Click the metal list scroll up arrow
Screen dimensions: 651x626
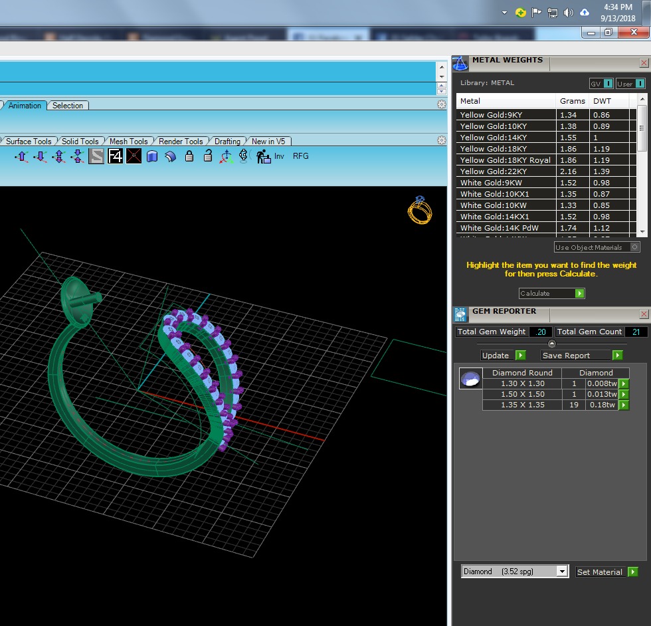[642, 99]
